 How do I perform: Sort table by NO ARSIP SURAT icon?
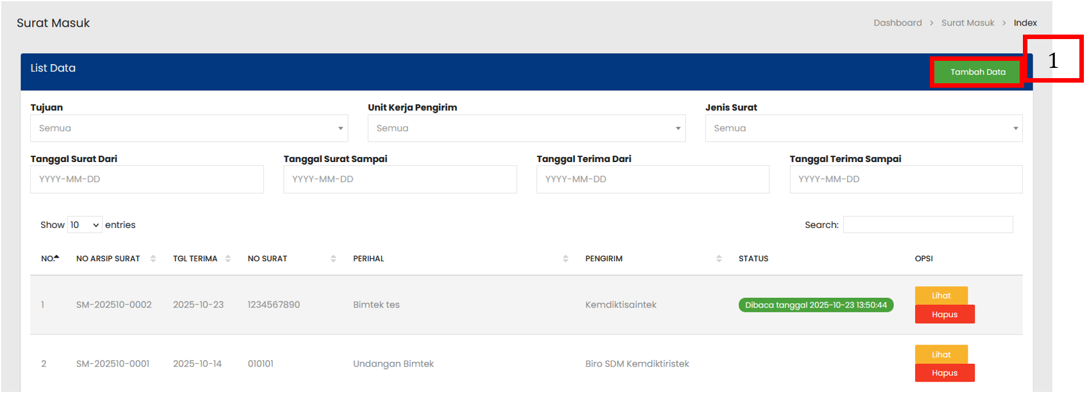coord(153,259)
